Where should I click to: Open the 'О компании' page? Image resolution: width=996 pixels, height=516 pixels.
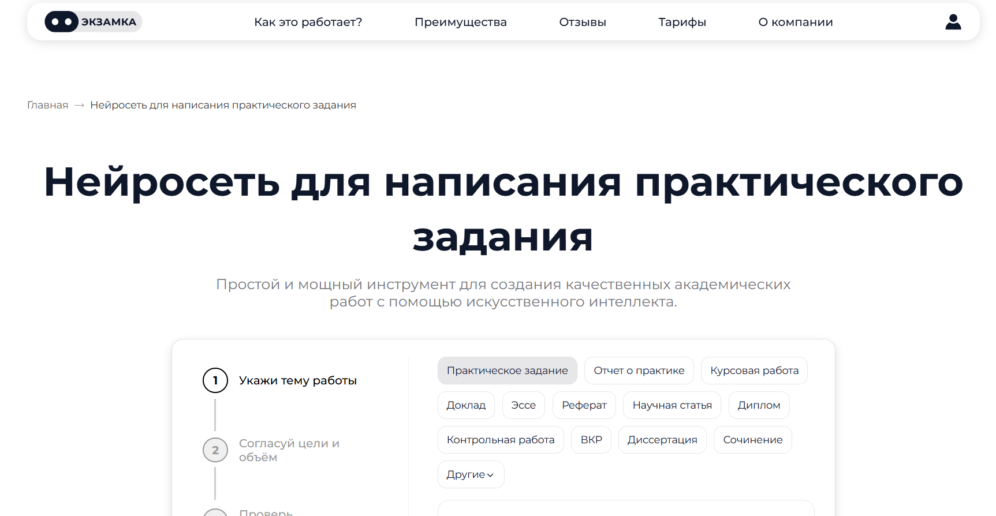coord(795,22)
